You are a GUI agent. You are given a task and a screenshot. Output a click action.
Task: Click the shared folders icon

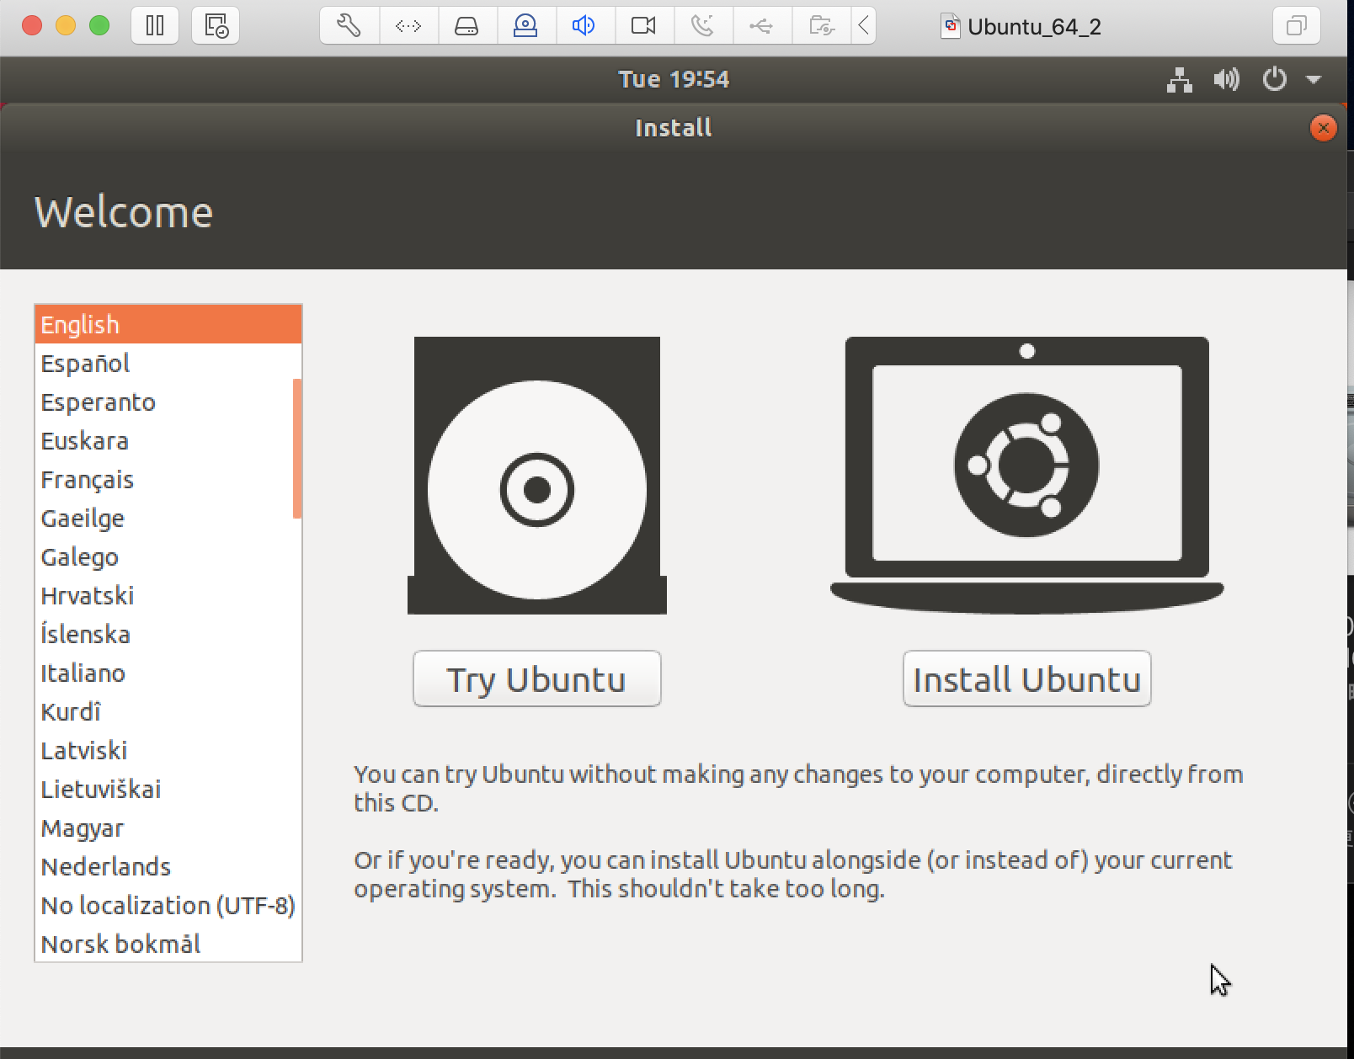[821, 26]
